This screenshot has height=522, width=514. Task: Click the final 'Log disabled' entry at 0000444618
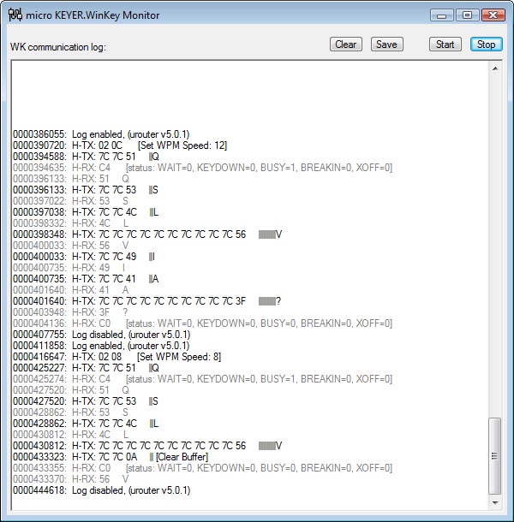101,490
